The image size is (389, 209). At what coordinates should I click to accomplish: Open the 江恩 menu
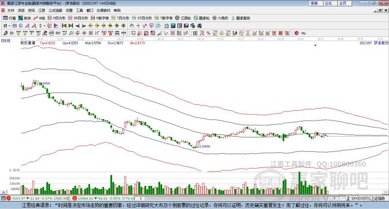41,11
